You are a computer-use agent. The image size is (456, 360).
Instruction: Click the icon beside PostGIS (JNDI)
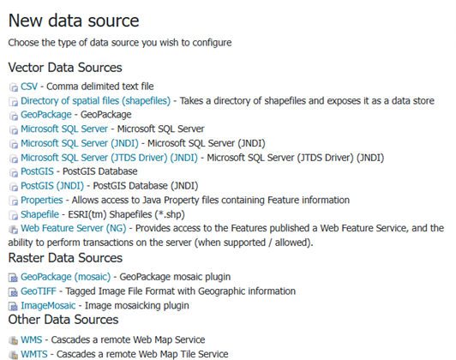click(14, 186)
